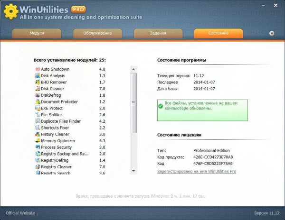Close the WinUtilities window
The image size is (285, 220).
point(275,5)
